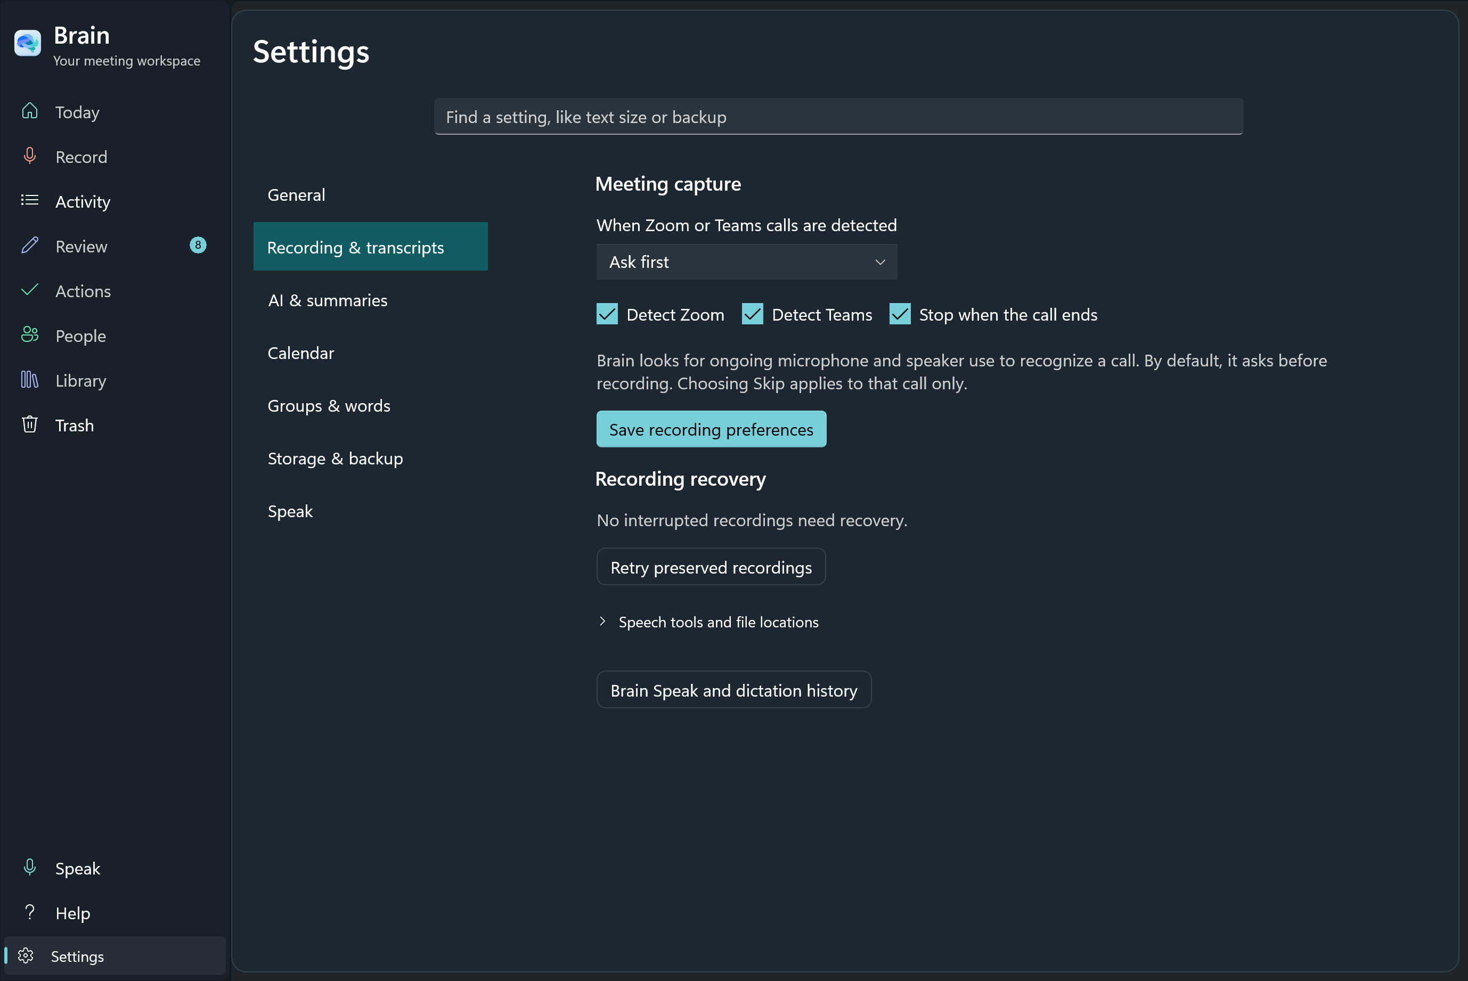Click the Trash bin icon
Viewport: 1468px width, 981px height.
(29, 424)
